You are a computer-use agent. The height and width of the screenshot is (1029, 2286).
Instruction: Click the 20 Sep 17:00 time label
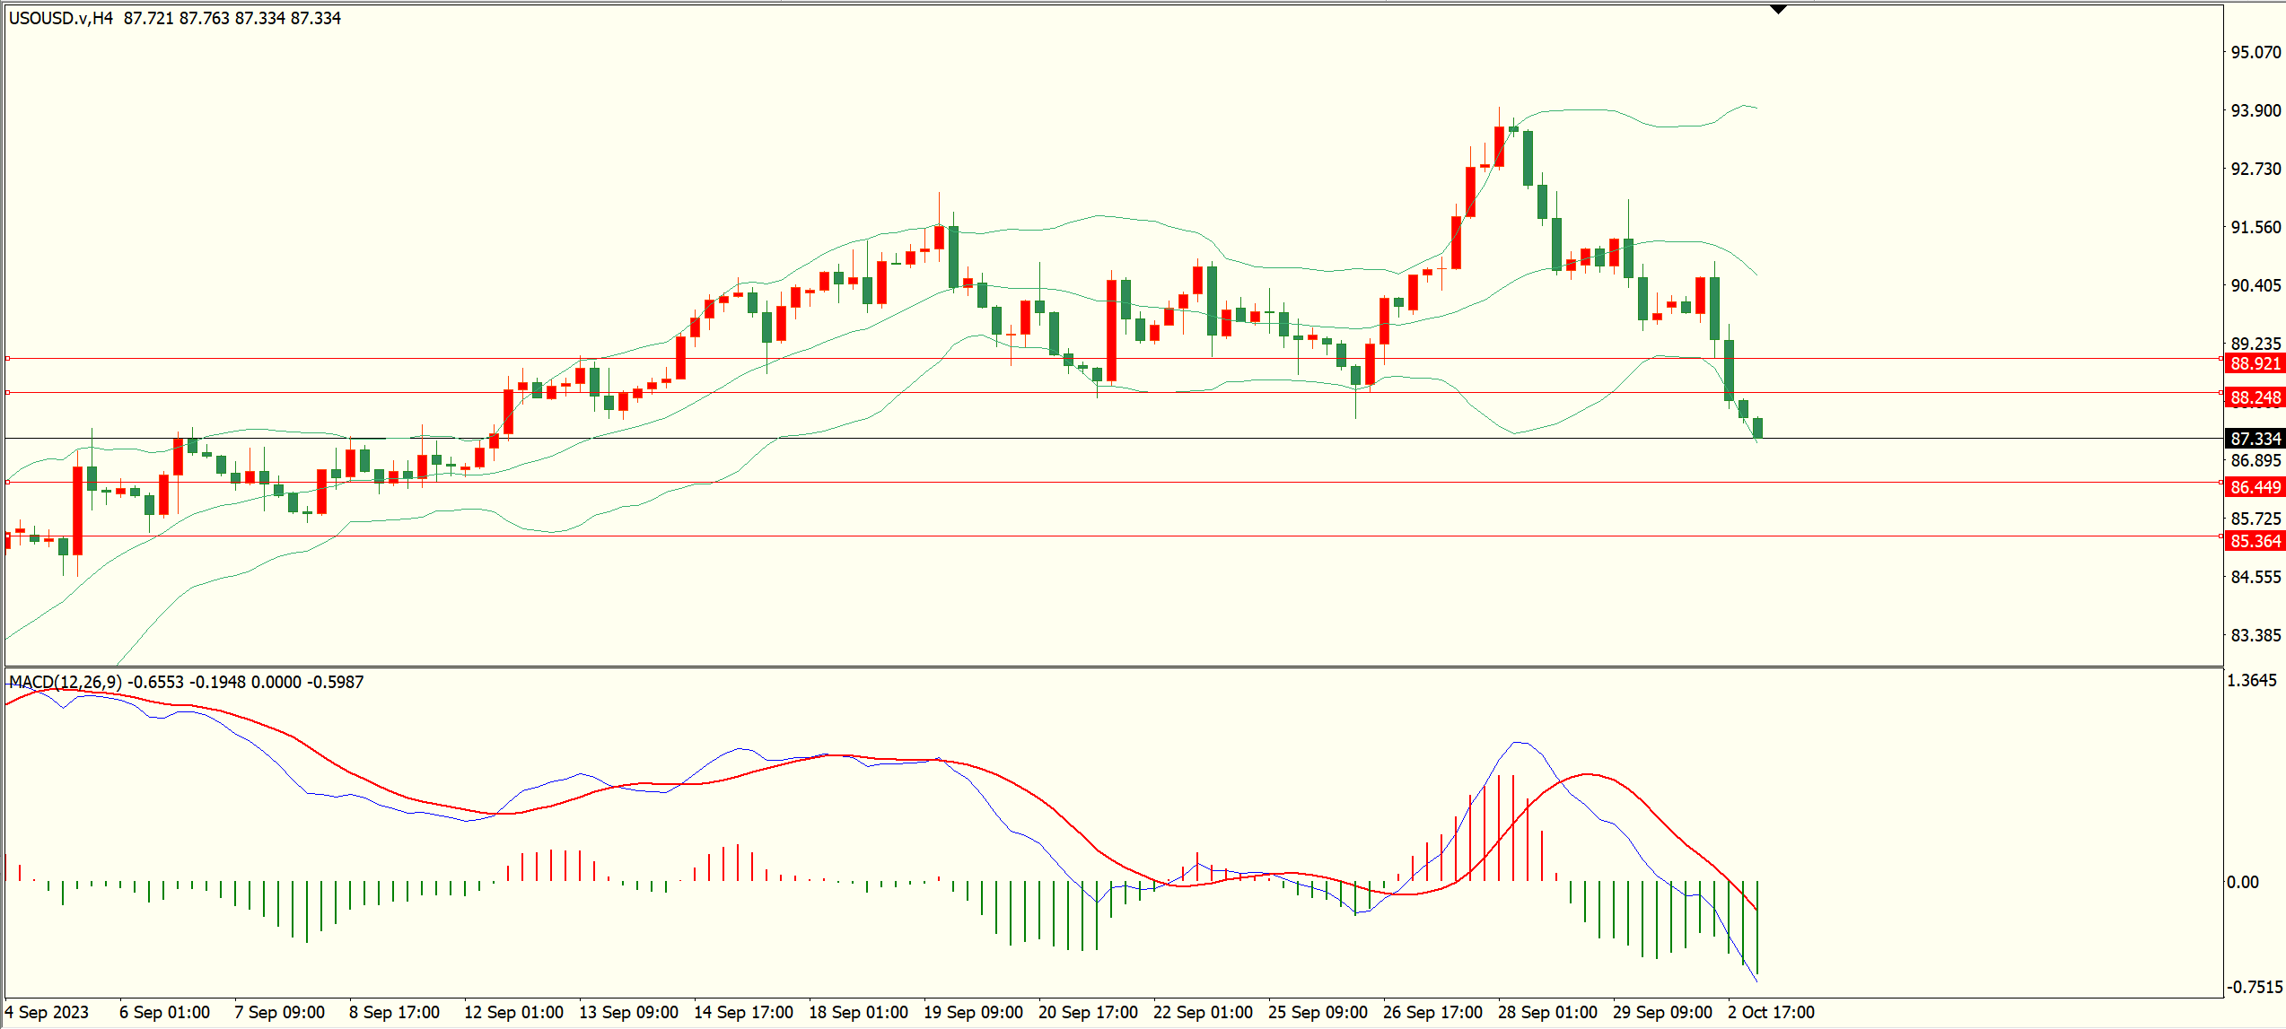coord(1088,1012)
